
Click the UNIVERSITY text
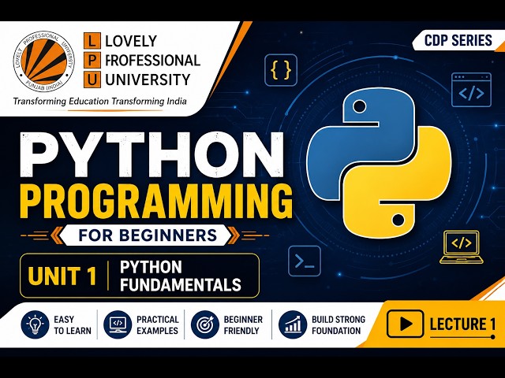(x=148, y=80)
